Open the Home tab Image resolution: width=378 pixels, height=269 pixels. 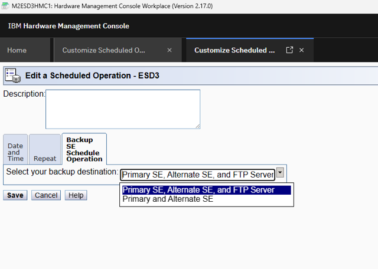17,50
